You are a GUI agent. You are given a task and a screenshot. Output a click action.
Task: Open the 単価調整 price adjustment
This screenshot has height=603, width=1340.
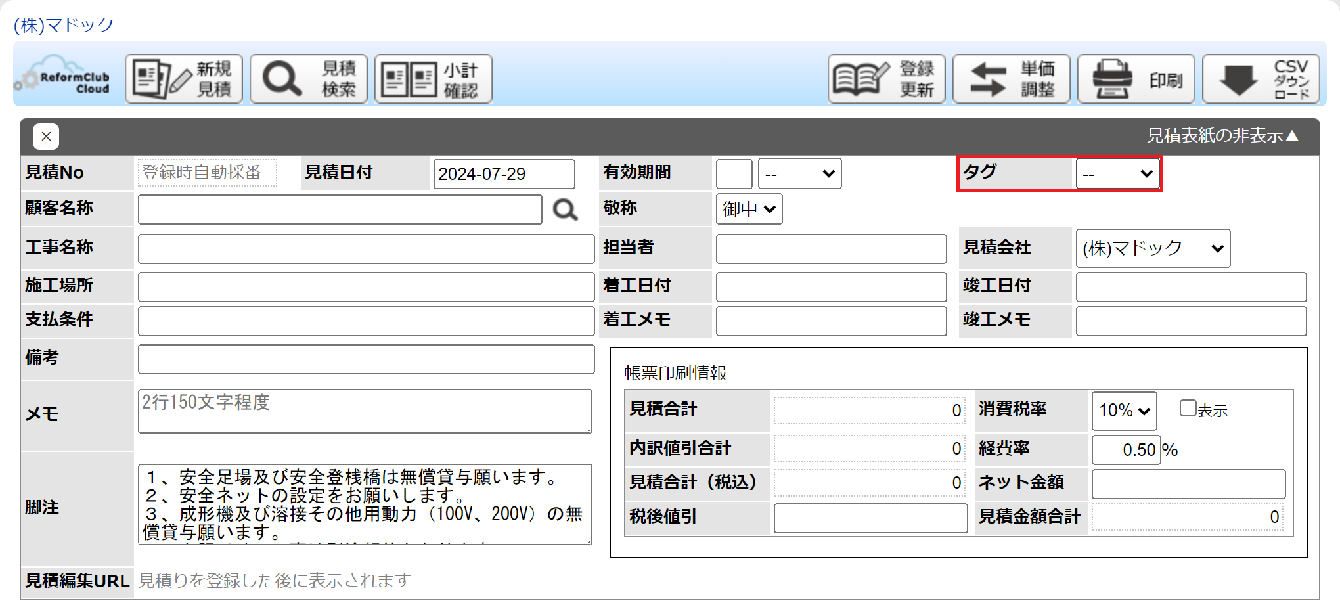[x=1012, y=79]
